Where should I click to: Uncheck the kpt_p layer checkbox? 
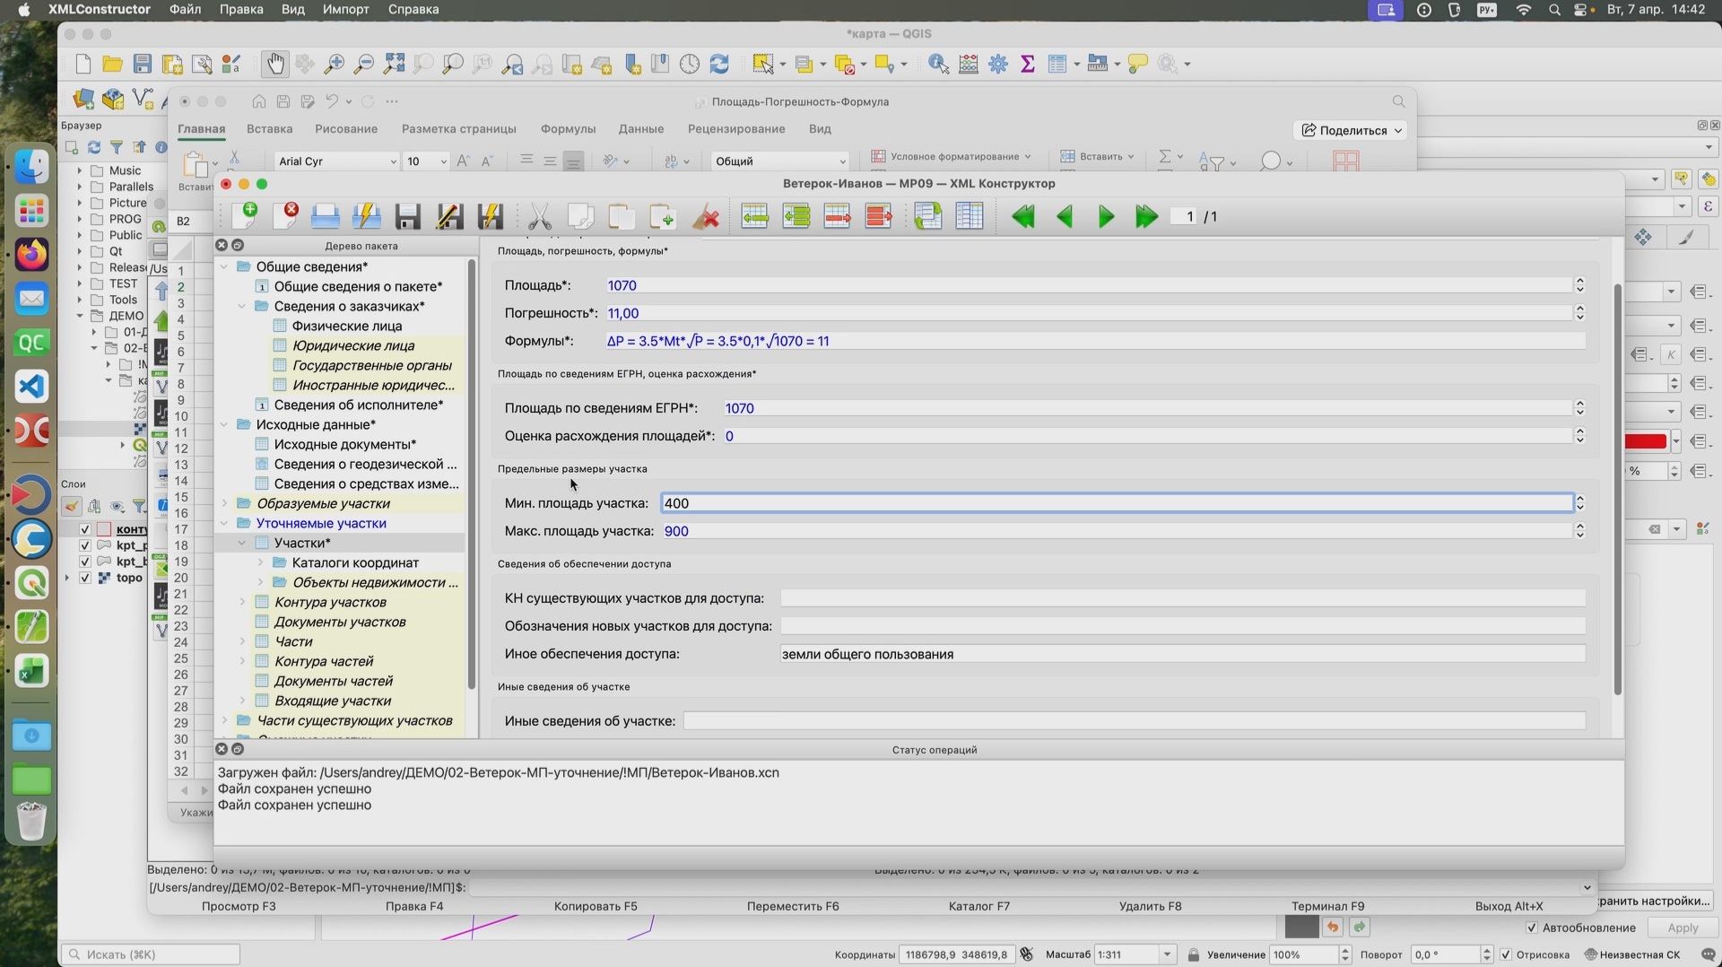85,545
